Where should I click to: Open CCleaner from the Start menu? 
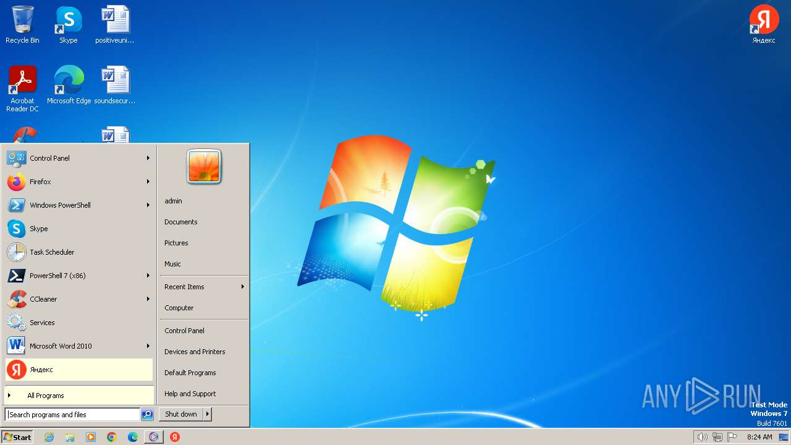78,299
